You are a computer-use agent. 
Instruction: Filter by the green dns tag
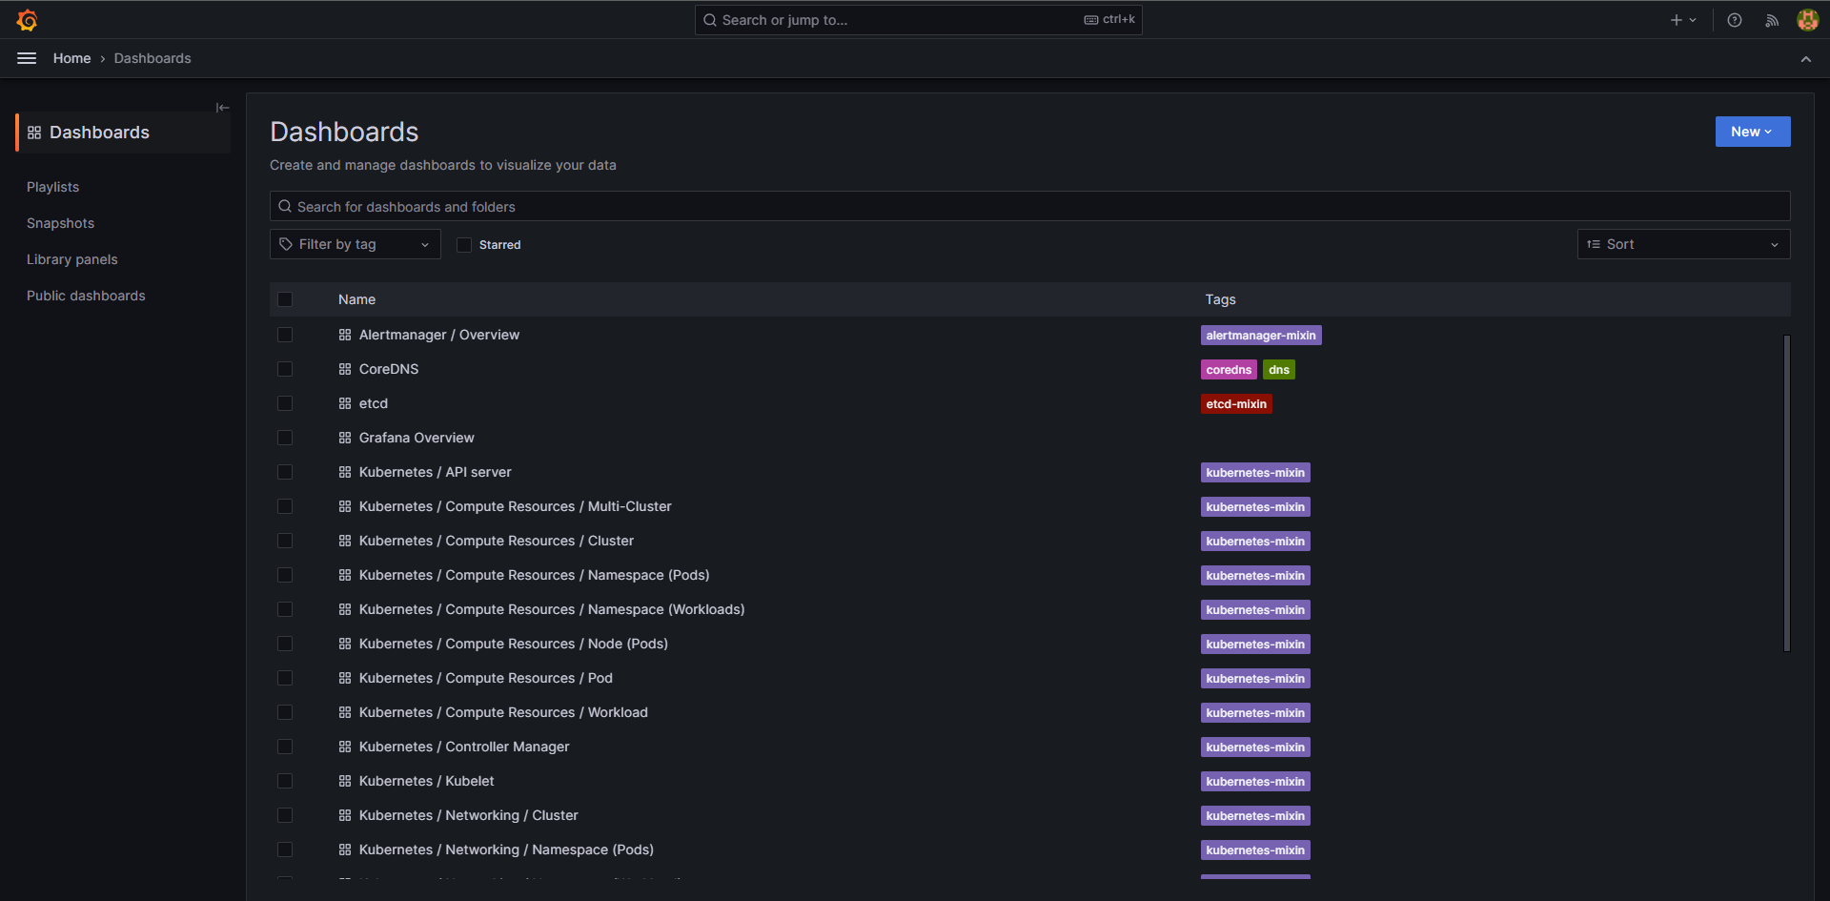click(x=1278, y=370)
